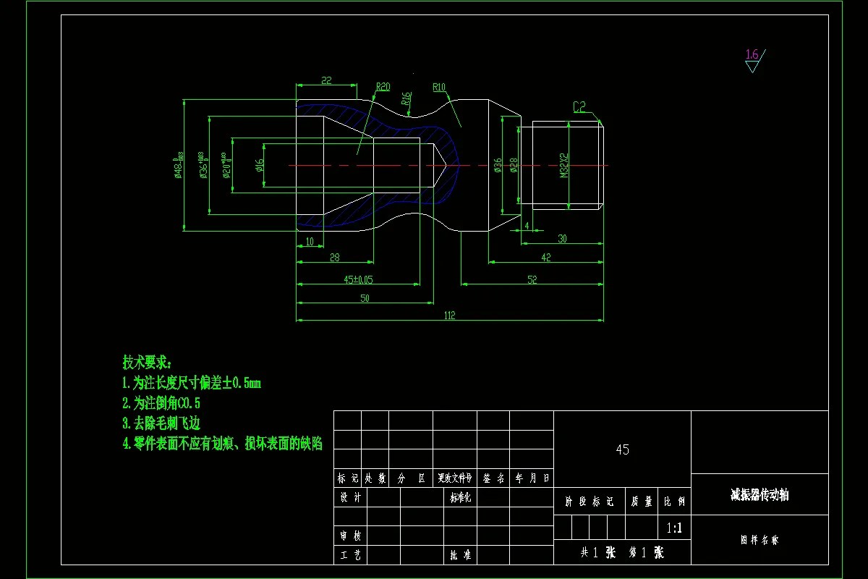Click note 1 about ±0.5mm length tolerance
Viewport: 868px width, 579px height.
(x=192, y=382)
